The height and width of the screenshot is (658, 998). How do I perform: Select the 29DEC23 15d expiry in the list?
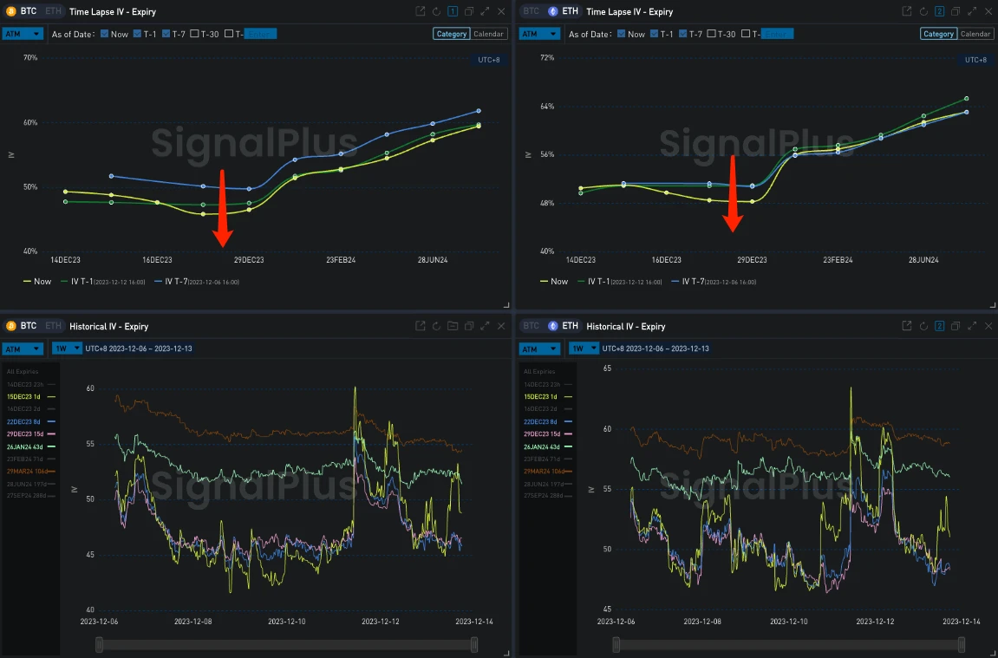pyautogui.click(x=23, y=433)
